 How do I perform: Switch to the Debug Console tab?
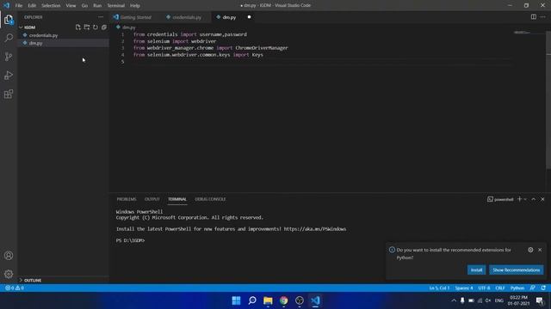(x=210, y=199)
